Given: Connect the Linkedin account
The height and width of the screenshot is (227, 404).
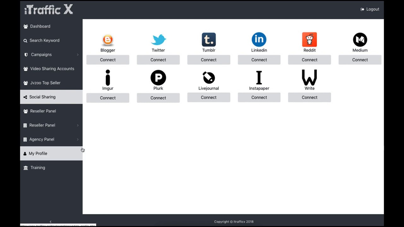Looking at the screenshot, I should click(x=259, y=60).
